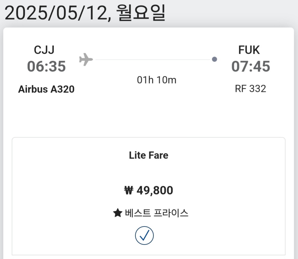This screenshot has height=259, width=298.
Task: Toggle the Lite Fare checkmark circle
Action: 144,235
